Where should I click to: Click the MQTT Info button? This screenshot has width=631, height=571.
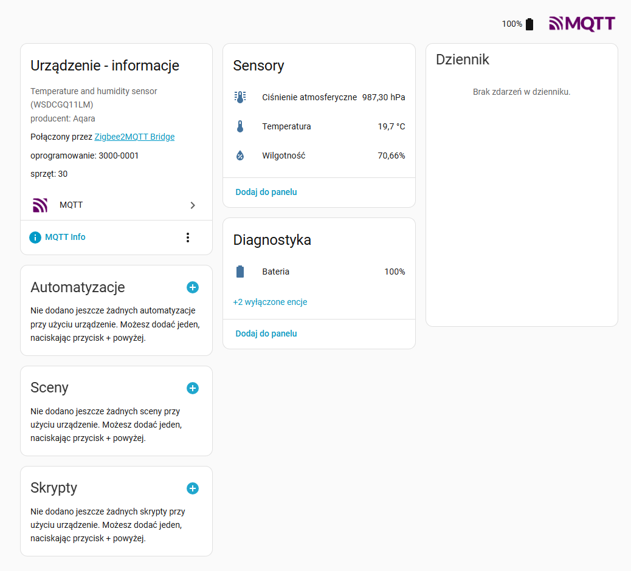[58, 238]
